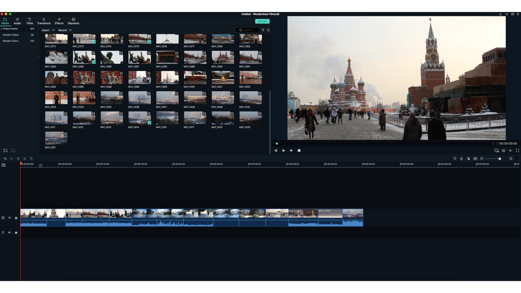Step forward one frame in preview
Image resolution: width=521 pixels, height=293 pixels.
(284, 151)
